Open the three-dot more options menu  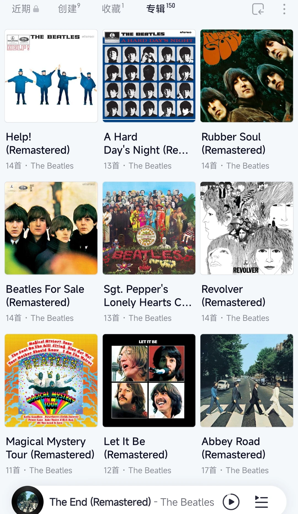click(284, 9)
